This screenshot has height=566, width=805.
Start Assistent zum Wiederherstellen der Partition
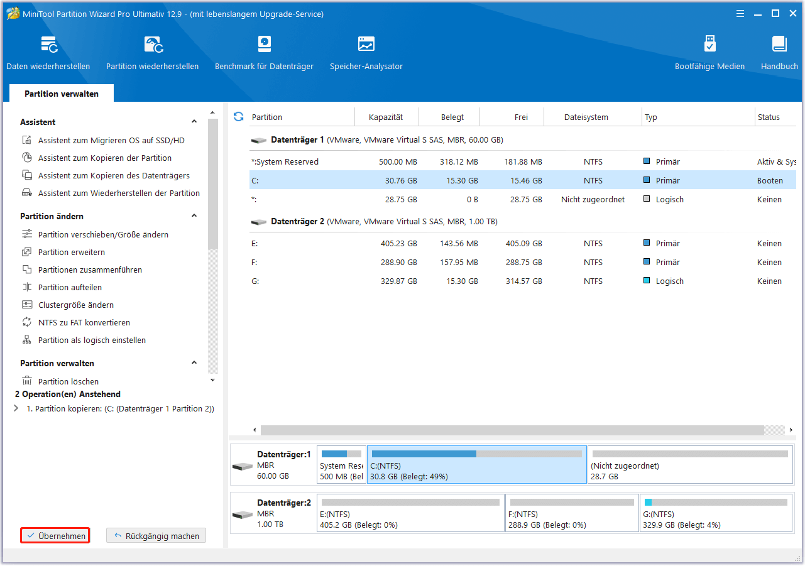[119, 193]
